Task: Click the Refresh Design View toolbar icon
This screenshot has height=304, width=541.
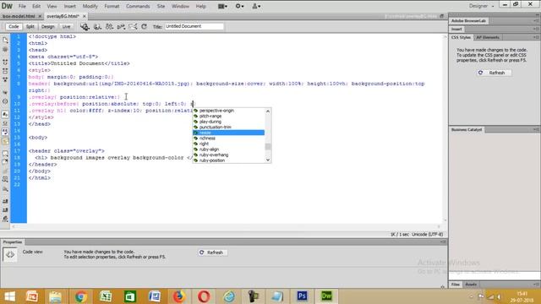Action: [145, 26]
